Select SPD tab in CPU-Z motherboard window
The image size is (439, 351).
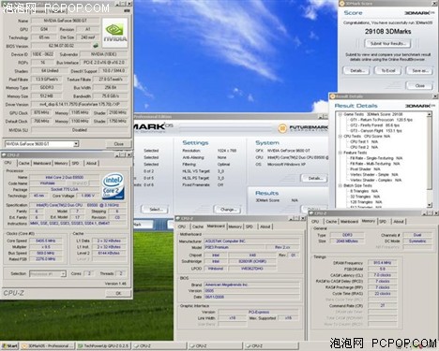point(250,227)
